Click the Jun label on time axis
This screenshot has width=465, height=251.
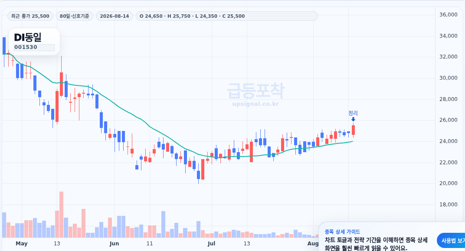[x=114, y=244]
